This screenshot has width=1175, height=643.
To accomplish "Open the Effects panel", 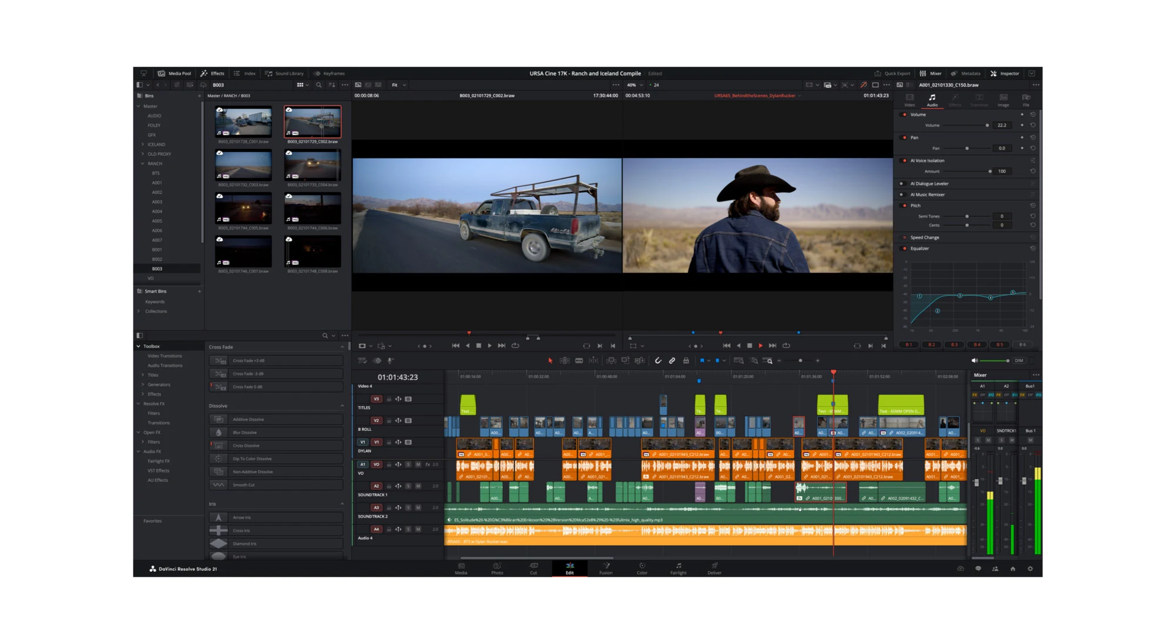I will pyautogui.click(x=213, y=73).
